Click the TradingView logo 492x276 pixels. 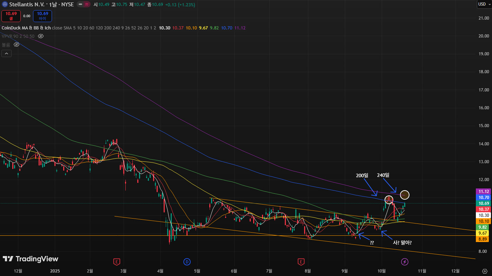pos(31,259)
